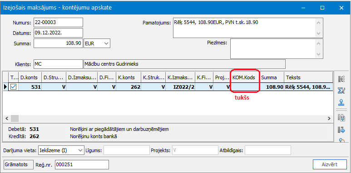The height and width of the screenshot is (173, 351).
Task: Minimize the window
Action: click(303, 8)
